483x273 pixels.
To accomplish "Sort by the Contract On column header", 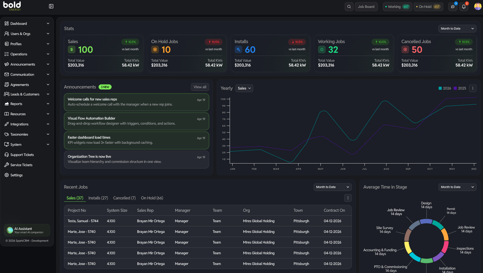I will [x=334, y=210].
